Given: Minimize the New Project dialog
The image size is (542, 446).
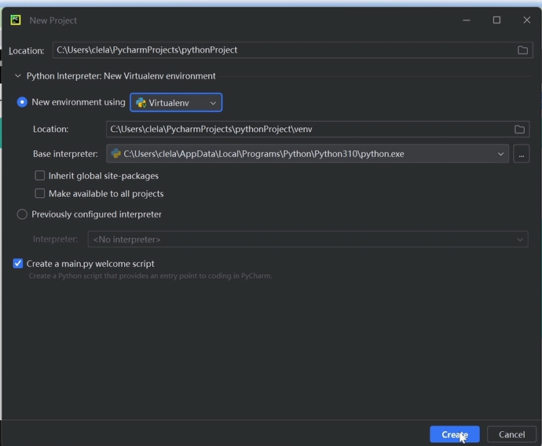Looking at the screenshot, I should [x=467, y=20].
